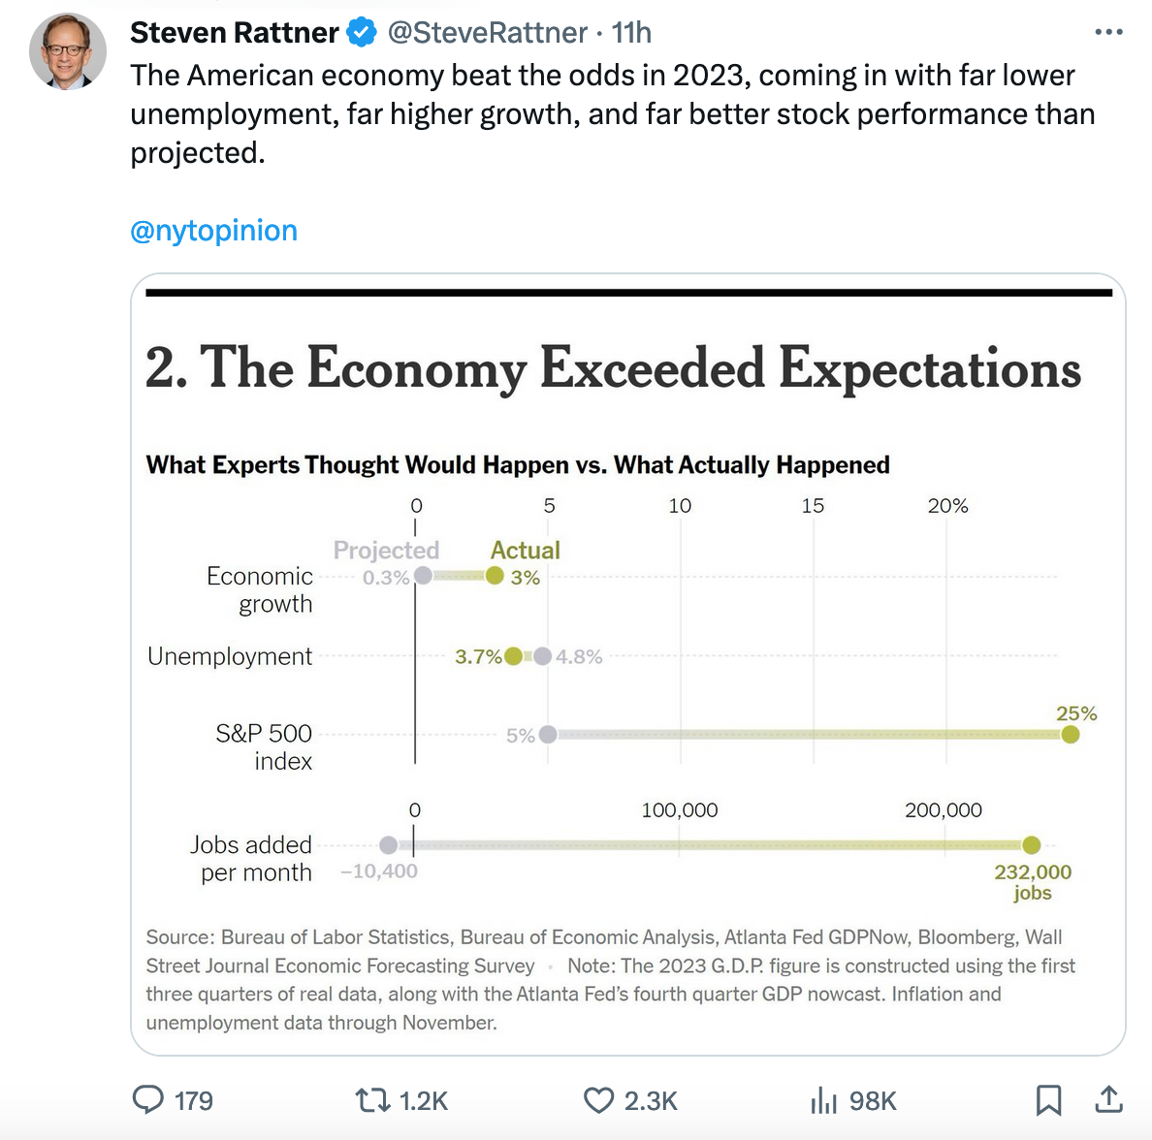The height and width of the screenshot is (1140, 1152).
Task: Click the share upload icon
Action: coord(1108,1099)
